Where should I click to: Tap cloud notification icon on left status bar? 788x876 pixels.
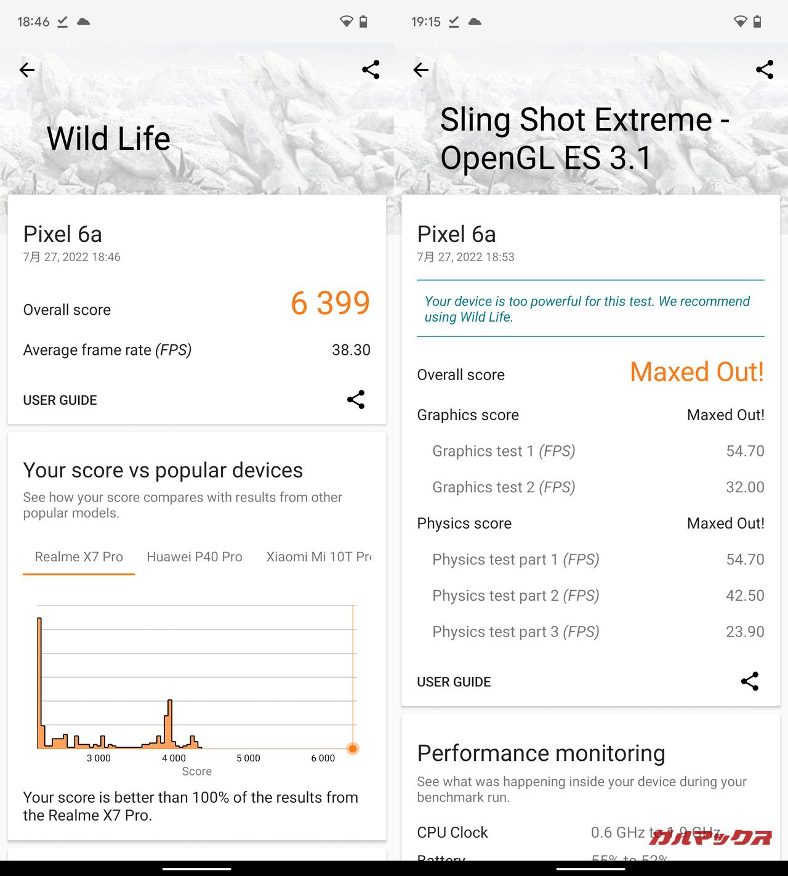84,22
